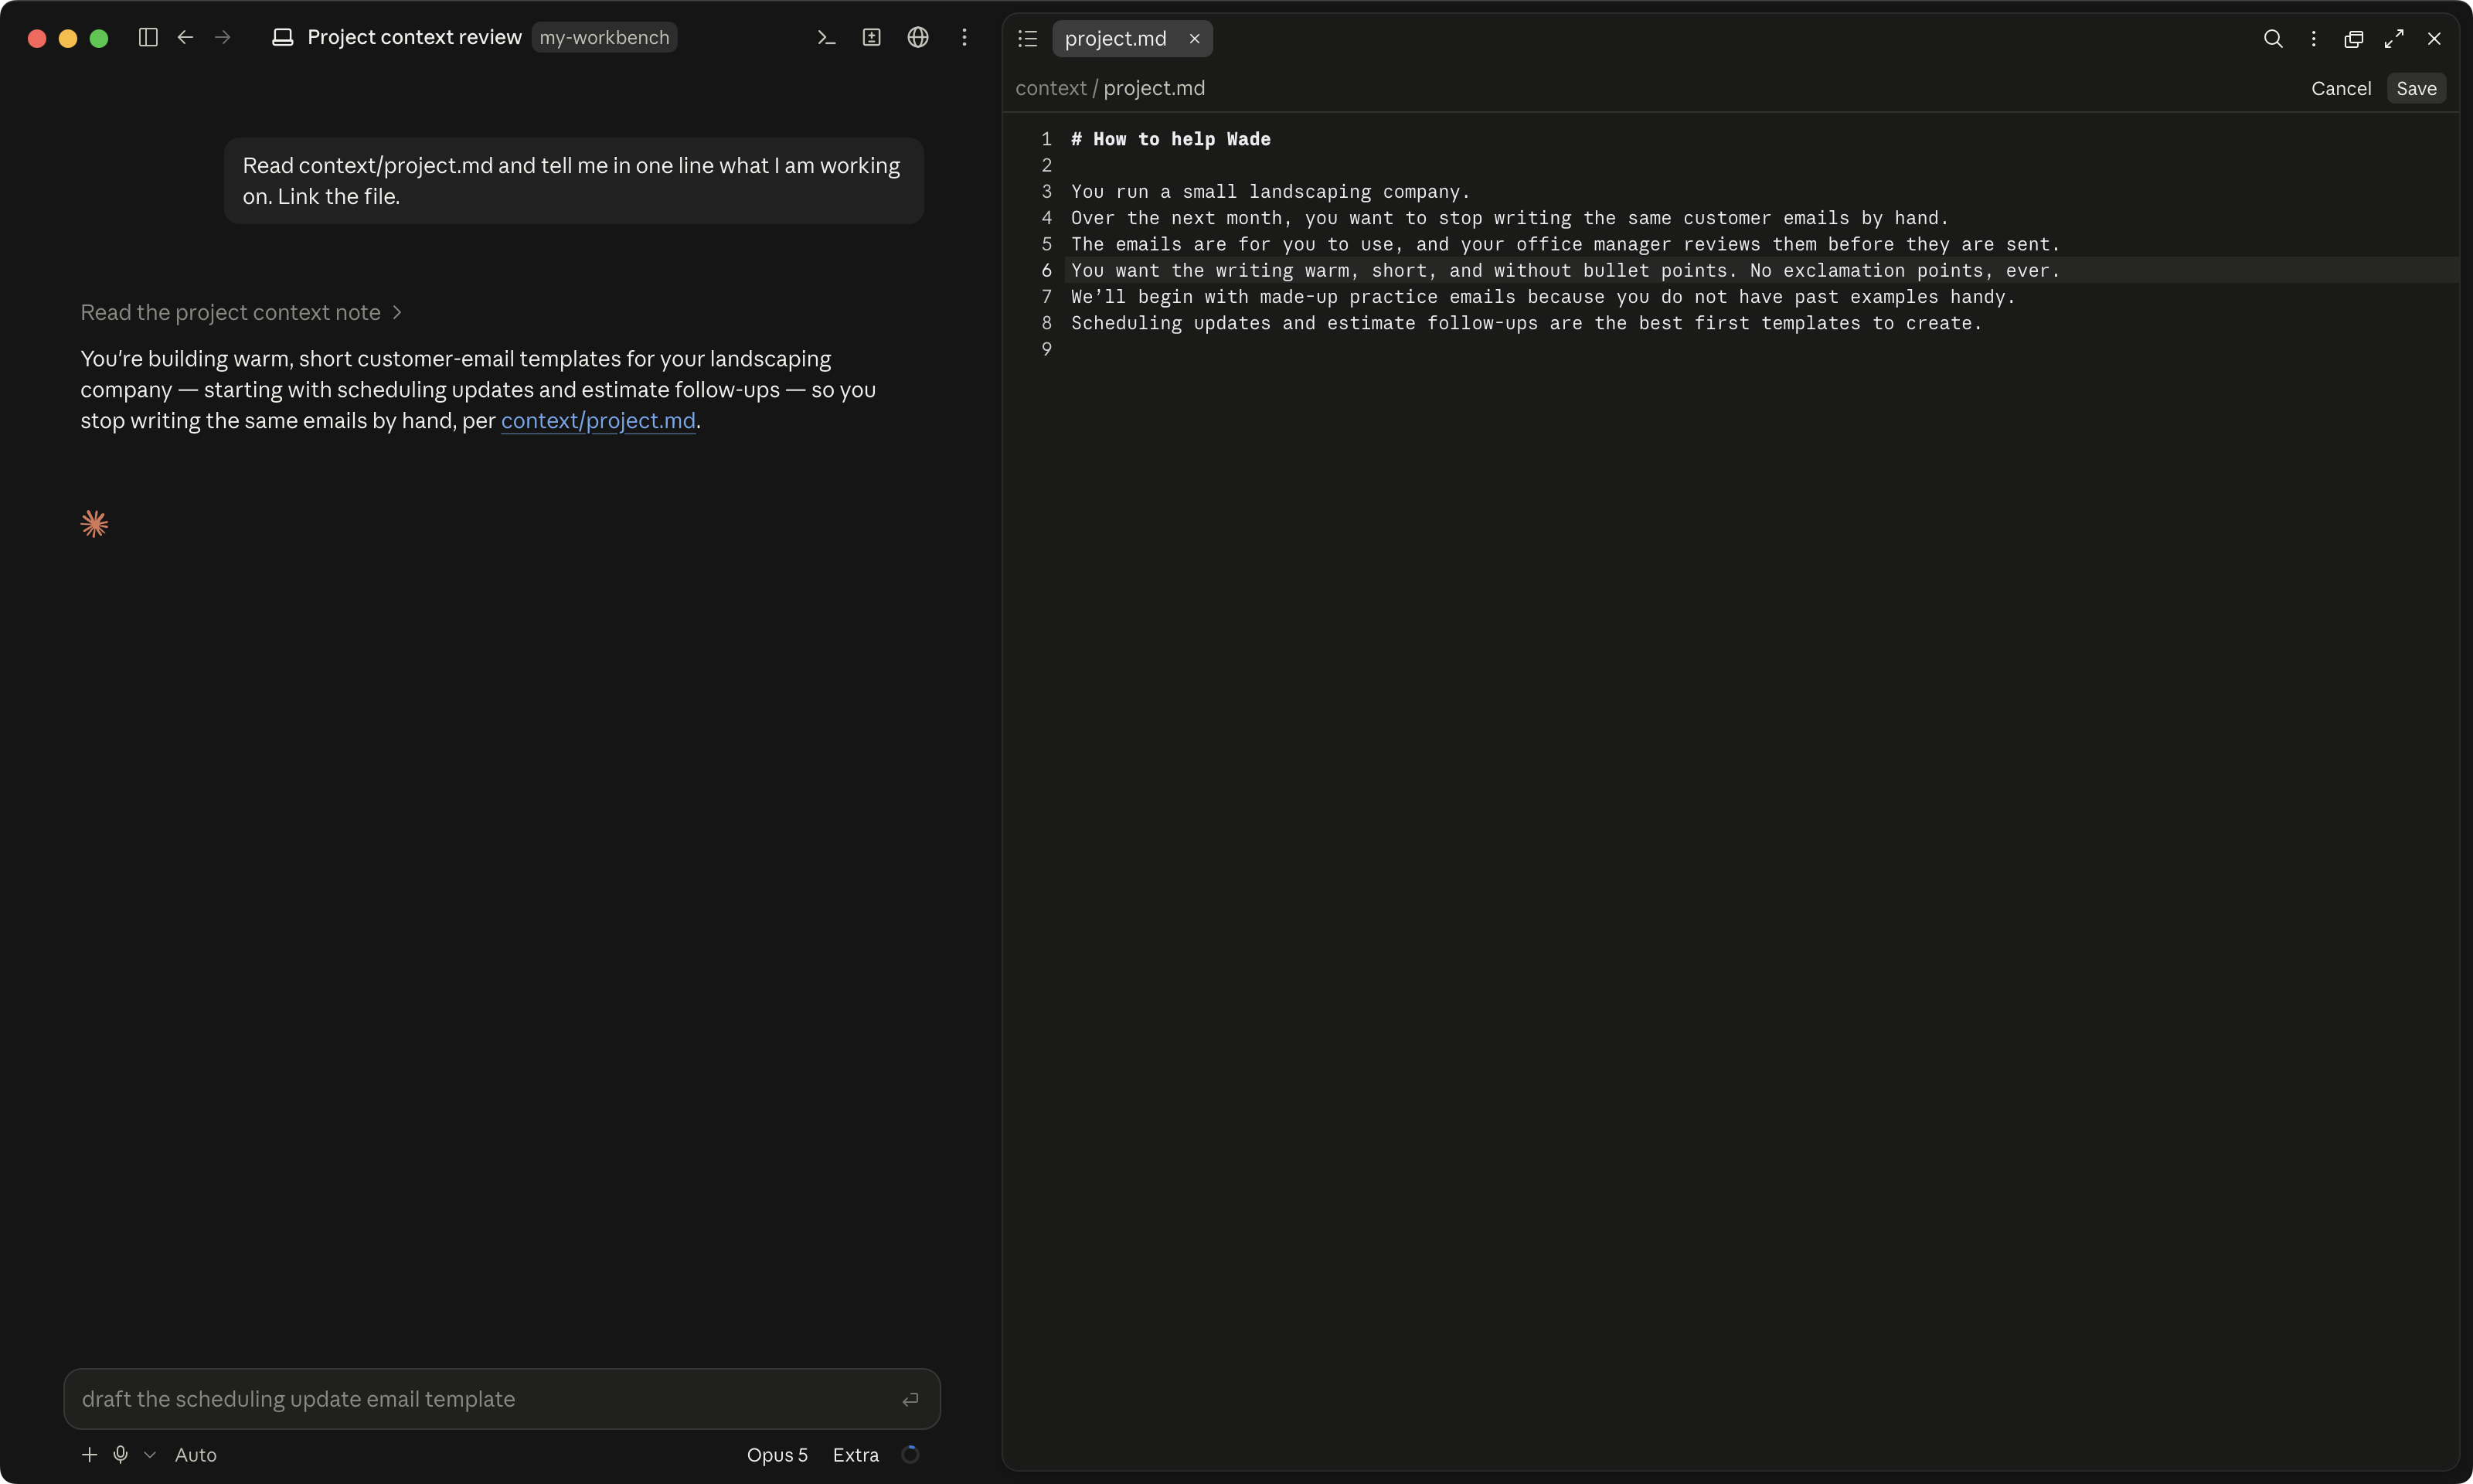Toggle the sidebar panel icon
Image resolution: width=2473 pixels, height=1484 pixels.
click(x=148, y=37)
